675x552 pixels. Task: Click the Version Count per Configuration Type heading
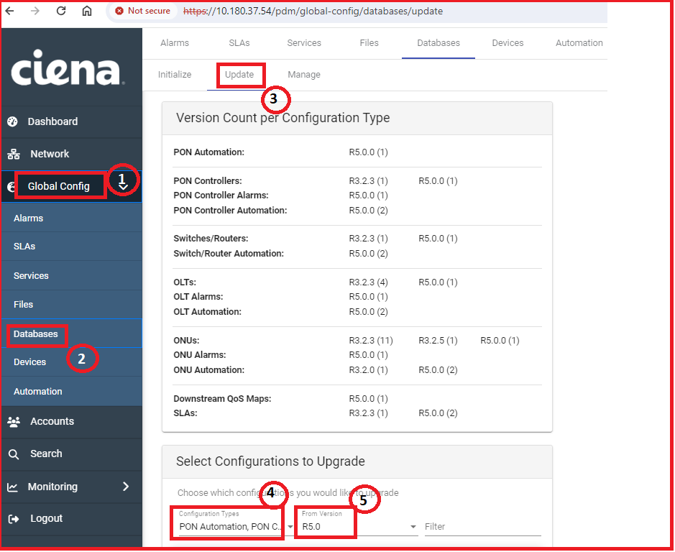283,118
